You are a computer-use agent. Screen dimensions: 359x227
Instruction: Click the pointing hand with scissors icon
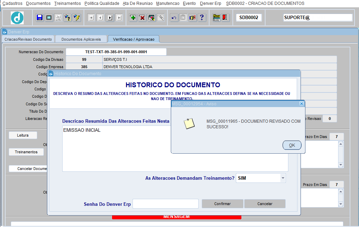[x=193, y=18]
